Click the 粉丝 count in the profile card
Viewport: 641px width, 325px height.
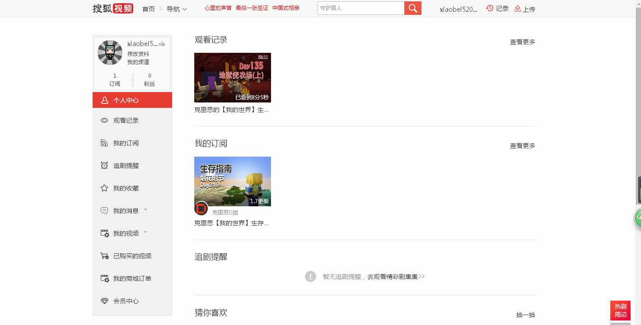(x=150, y=80)
